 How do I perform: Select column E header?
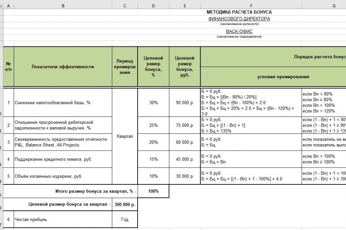point(185,6)
